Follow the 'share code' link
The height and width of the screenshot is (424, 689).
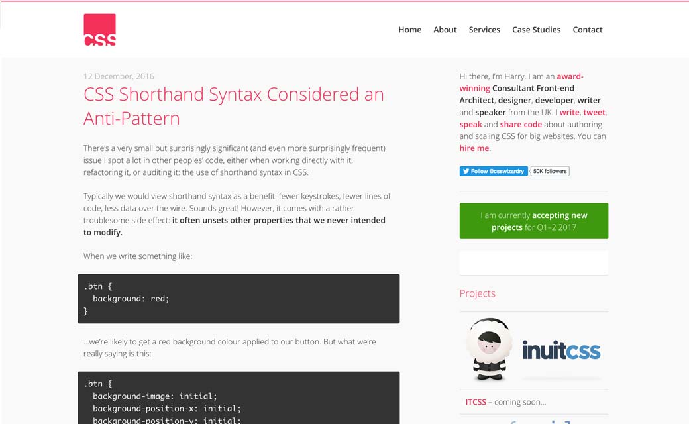tap(521, 125)
